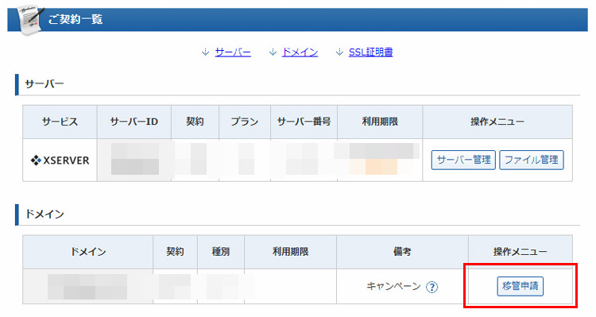Click the ドメイン anchor link
Screen dimensions: 596x317
(300, 52)
